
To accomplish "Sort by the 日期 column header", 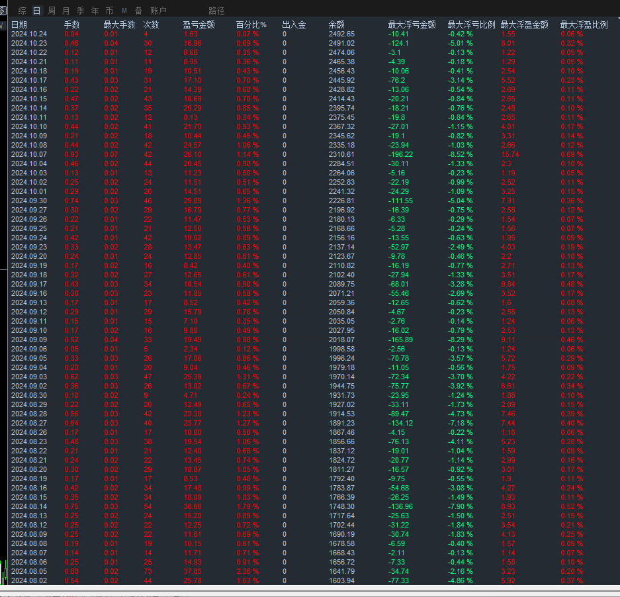I will coord(19,24).
